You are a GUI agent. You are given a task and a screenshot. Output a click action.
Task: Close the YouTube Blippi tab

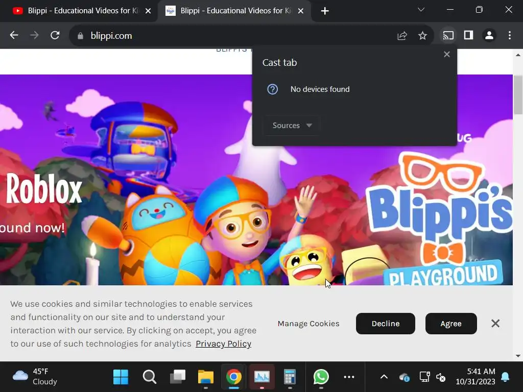[x=148, y=11]
